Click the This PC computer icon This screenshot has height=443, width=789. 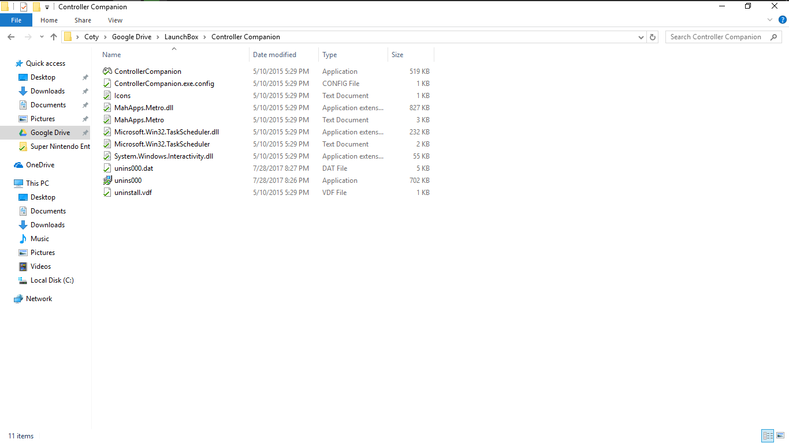pos(18,183)
